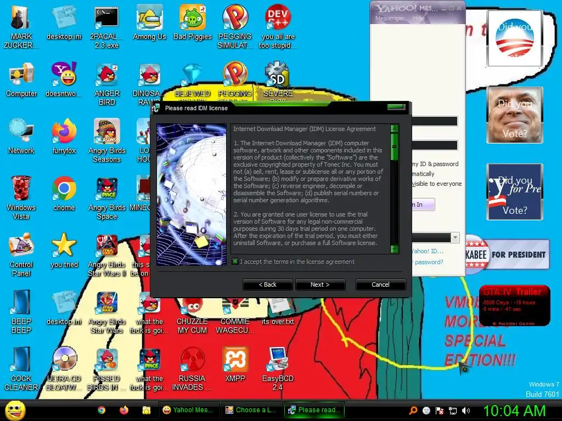
Task: Launch the Among Us desktop shortcut
Action: pos(149,22)
